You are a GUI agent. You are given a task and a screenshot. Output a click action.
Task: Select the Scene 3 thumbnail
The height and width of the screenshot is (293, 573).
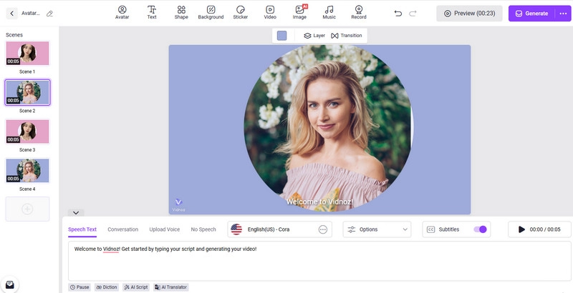tap(27, 131)
